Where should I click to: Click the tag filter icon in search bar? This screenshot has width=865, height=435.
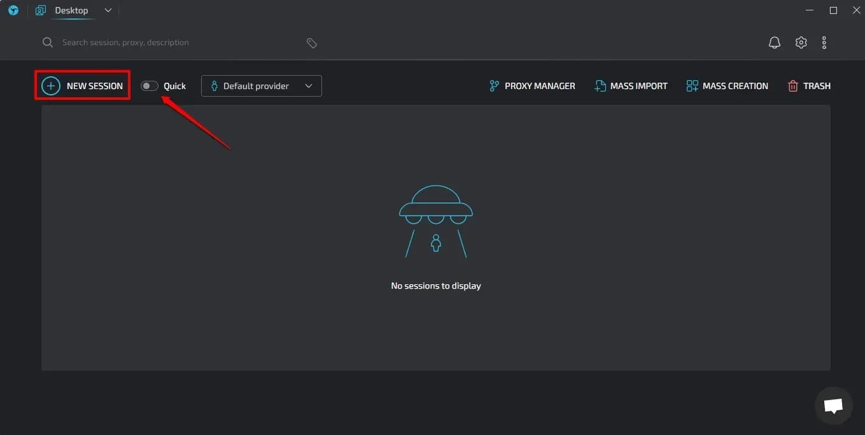pyautogui.click(x=311, y=42)
